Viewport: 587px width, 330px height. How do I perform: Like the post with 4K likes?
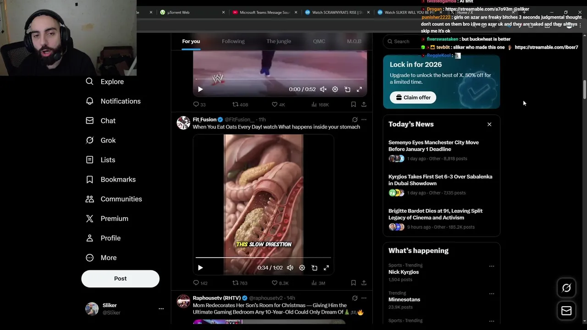278,104
